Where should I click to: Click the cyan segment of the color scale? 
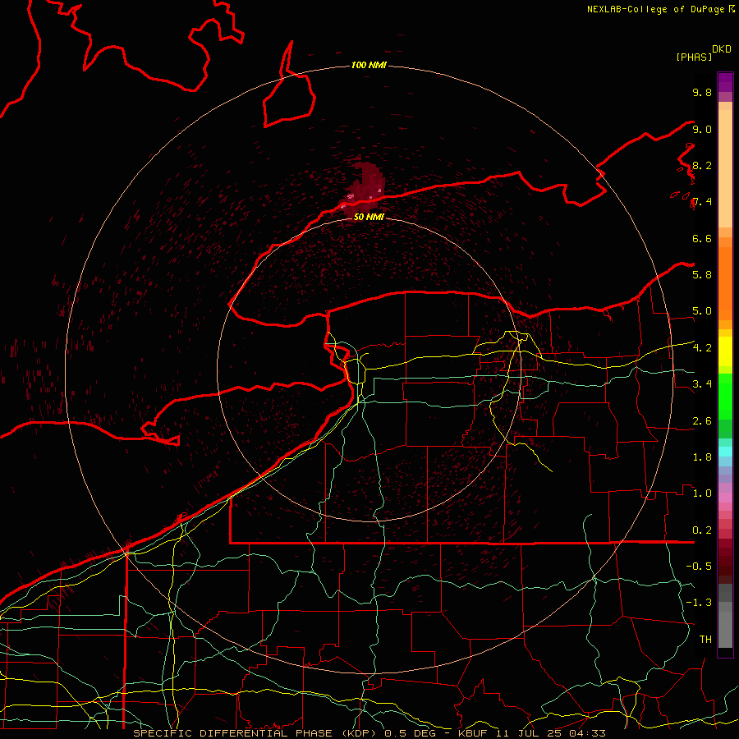[x=725, y=452]
